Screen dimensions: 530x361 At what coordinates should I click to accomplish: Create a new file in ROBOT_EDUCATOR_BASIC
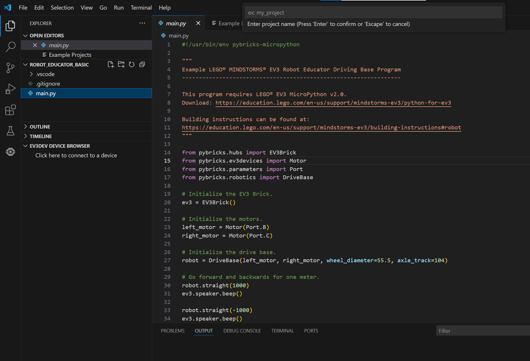tap(110, 64)
